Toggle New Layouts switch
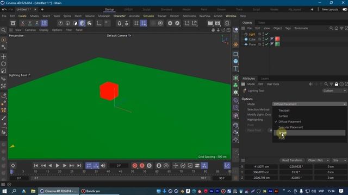The height and width of the screenshot is (195, 348). click(345, 10)
